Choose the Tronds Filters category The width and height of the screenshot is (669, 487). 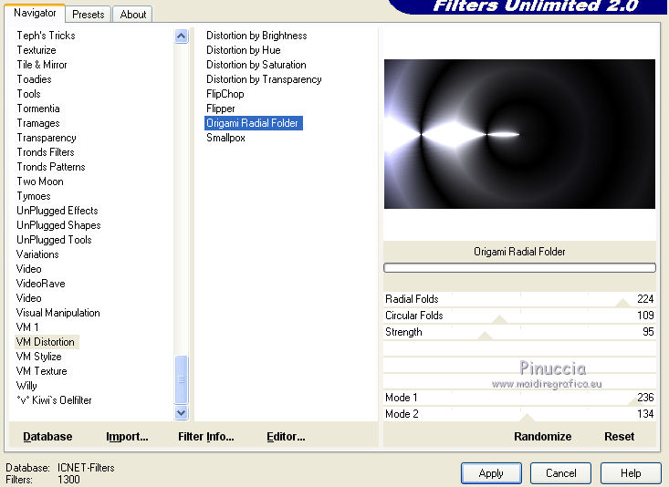46,152
